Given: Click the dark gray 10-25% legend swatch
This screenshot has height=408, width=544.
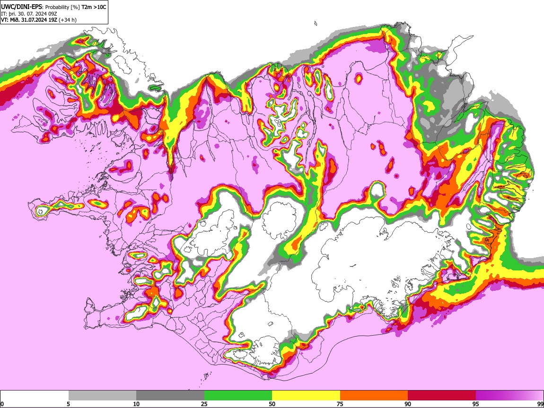Looking at the screenshot, I should [x=170, y=396].
